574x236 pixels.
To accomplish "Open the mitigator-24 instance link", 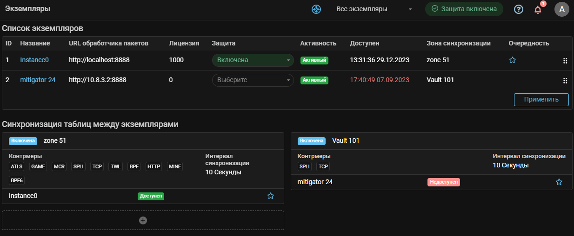I will tap(38, 80).
